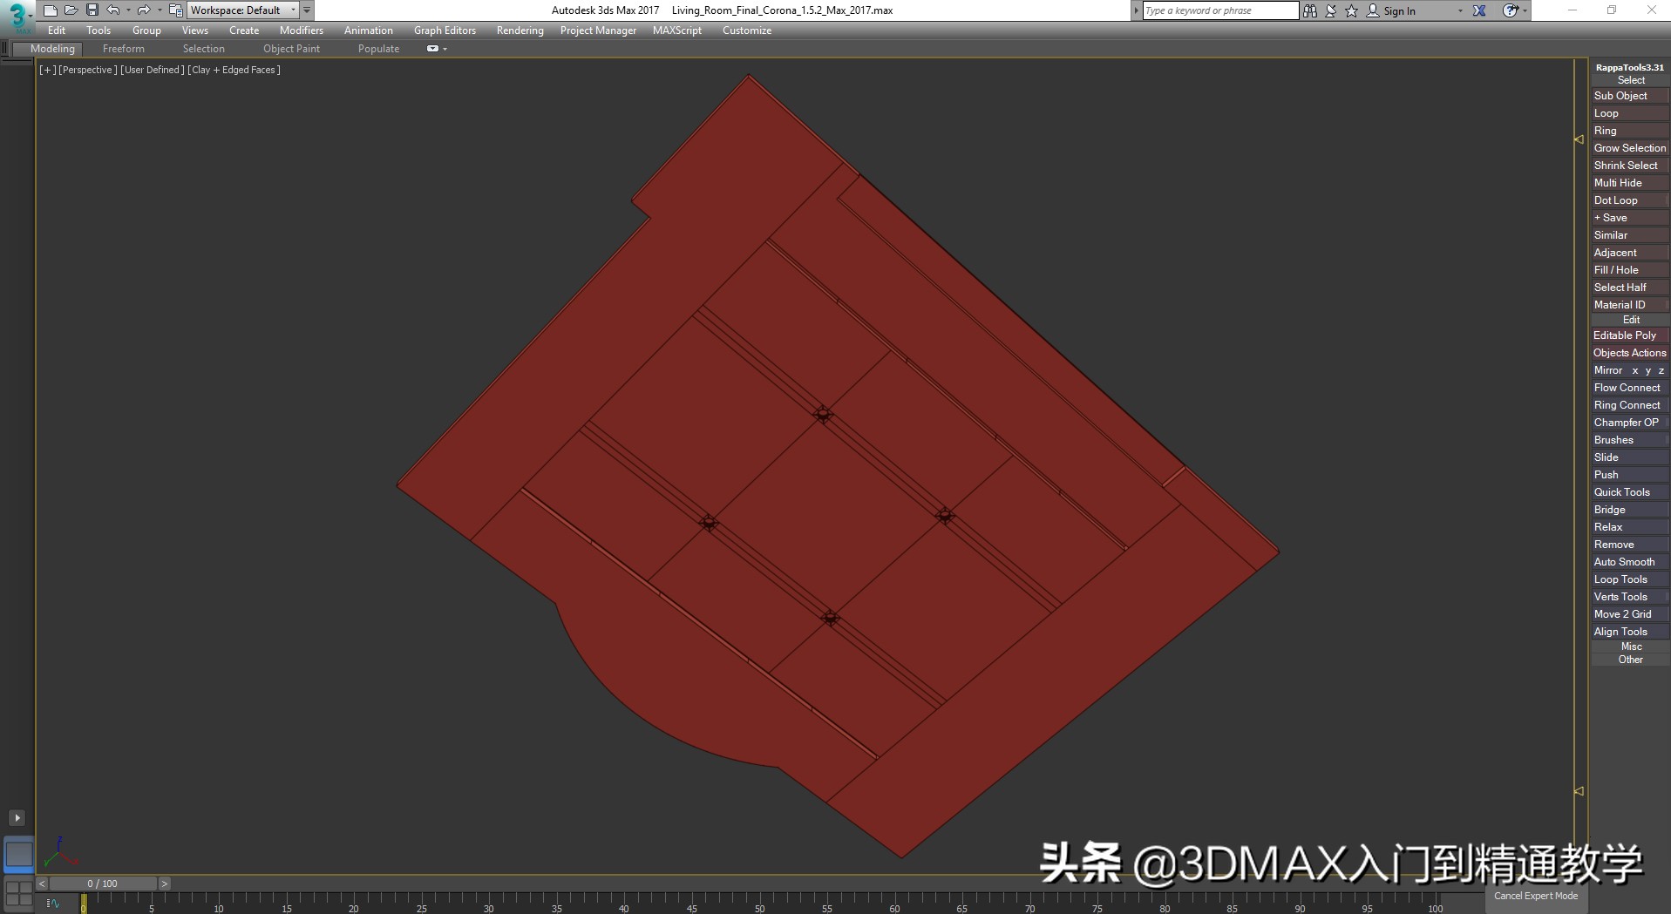The image size is (1671, 914).
Task: Expand the Other section header
Action: point(1630,660)
